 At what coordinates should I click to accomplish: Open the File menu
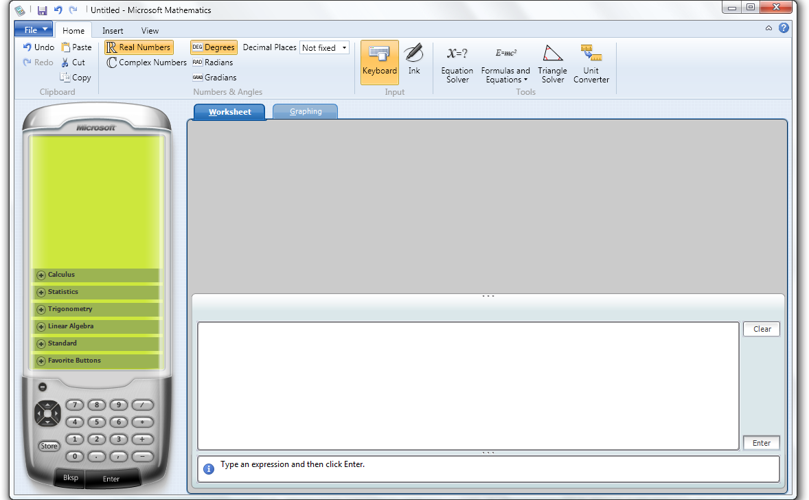(x=34, y=30)
